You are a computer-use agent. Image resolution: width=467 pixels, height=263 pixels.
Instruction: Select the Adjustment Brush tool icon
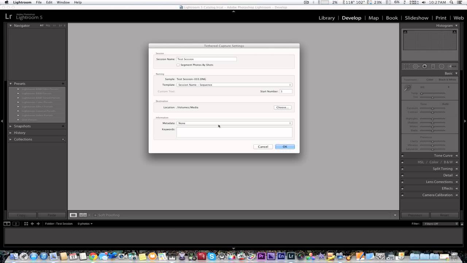452,66
